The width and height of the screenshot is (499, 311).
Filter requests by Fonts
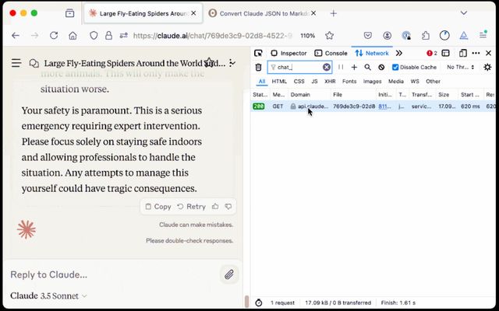click(349, 81)
